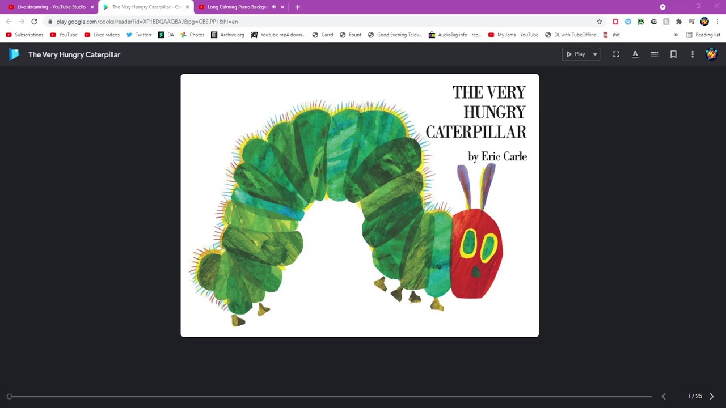
Task: Open the Google account avatar in reader
Action: [x=711, y=54]
